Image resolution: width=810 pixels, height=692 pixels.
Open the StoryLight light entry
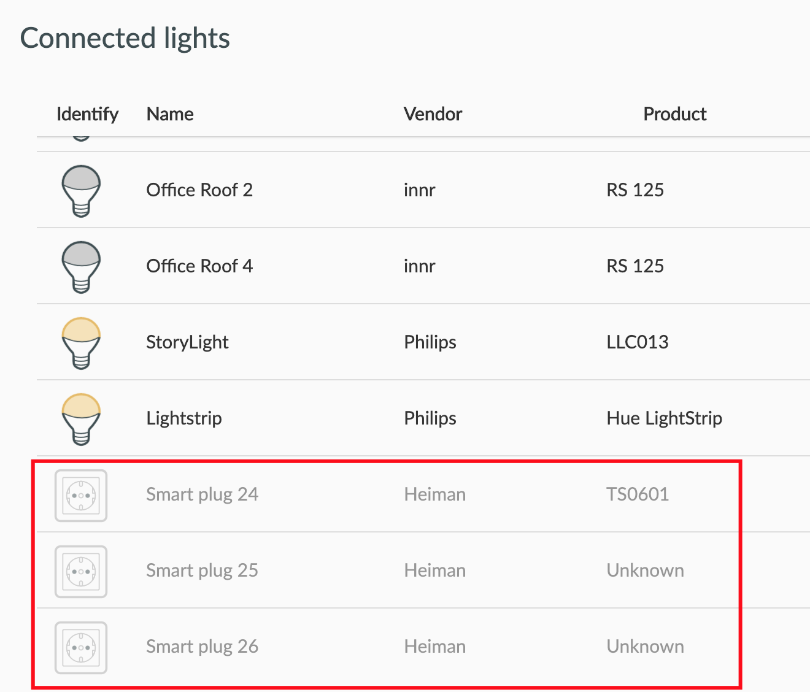pos(187,342)
